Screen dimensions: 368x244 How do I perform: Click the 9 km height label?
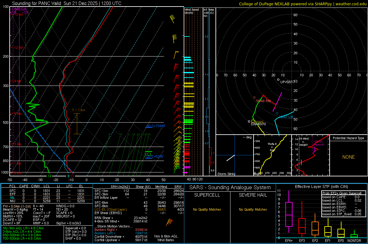tap(17, 81)
